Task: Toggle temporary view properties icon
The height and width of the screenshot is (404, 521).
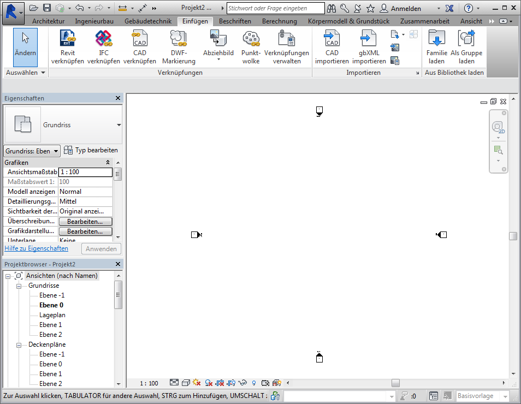Action: (x=265, y=383)
